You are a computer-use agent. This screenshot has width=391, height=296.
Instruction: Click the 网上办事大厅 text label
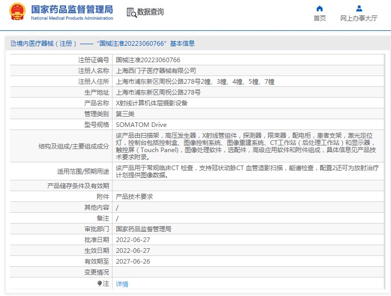point(359,18)
